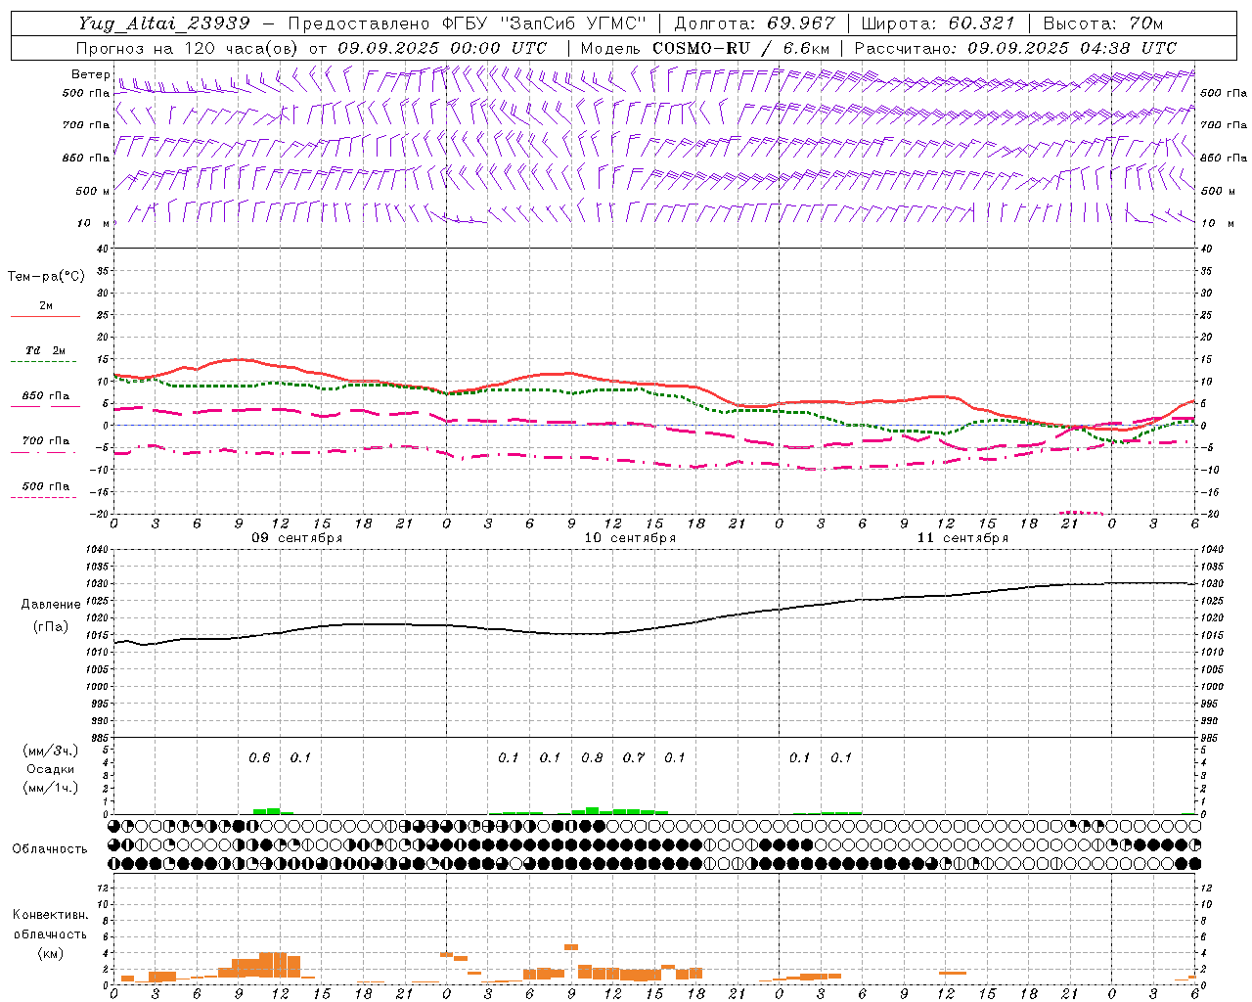The image size is (1252, 1002).
Task: Click the model label COSMO-RU / 6.6км
Action: pos(740,48)
